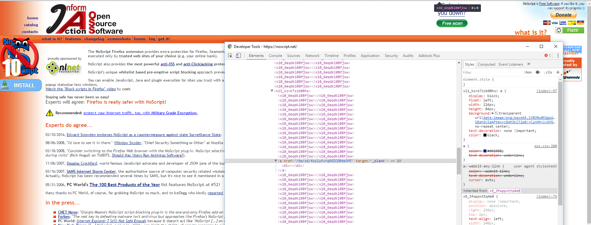Click the screenshots nav item

(x=119, y=39)
